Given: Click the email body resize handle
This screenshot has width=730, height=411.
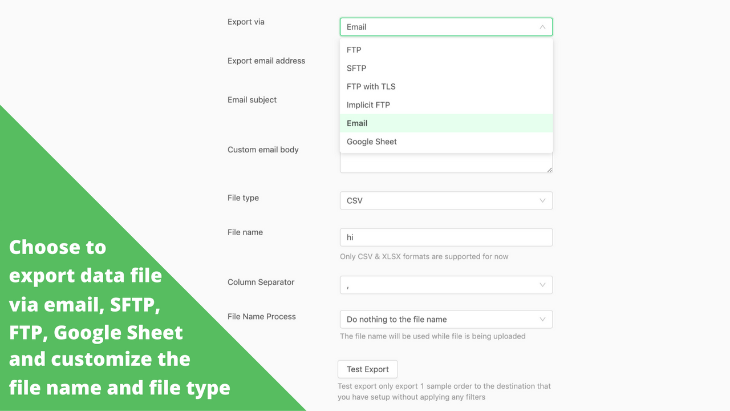Looking at the screenshot, I should click(x=550, y=170).
